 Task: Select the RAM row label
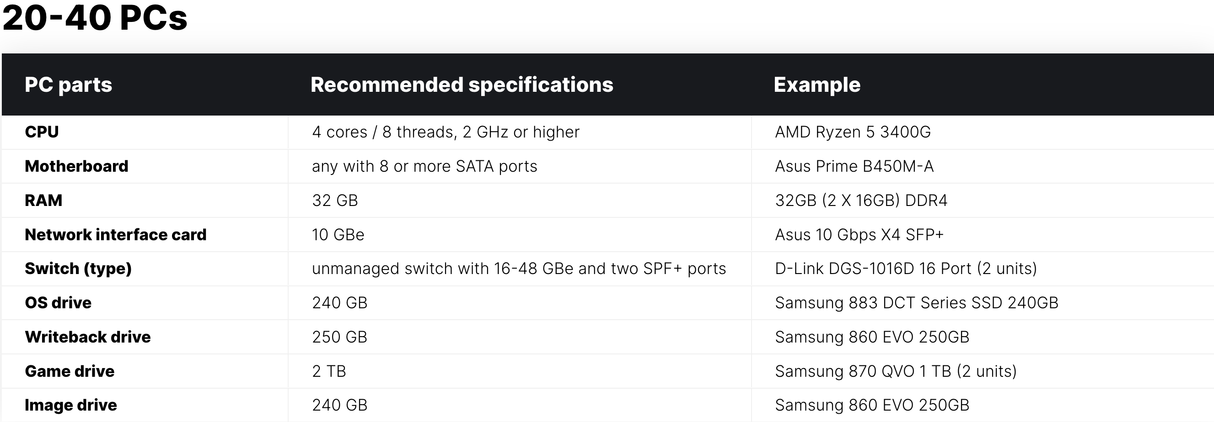[43, 200]
